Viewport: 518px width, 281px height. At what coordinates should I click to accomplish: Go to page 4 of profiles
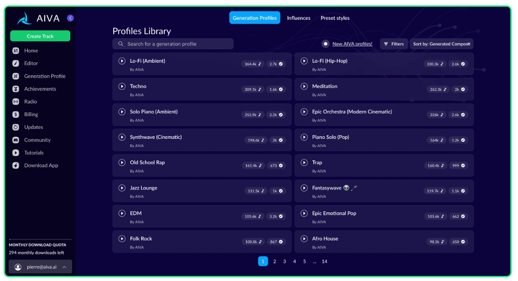pyautogui.click(x=294, y=261)
